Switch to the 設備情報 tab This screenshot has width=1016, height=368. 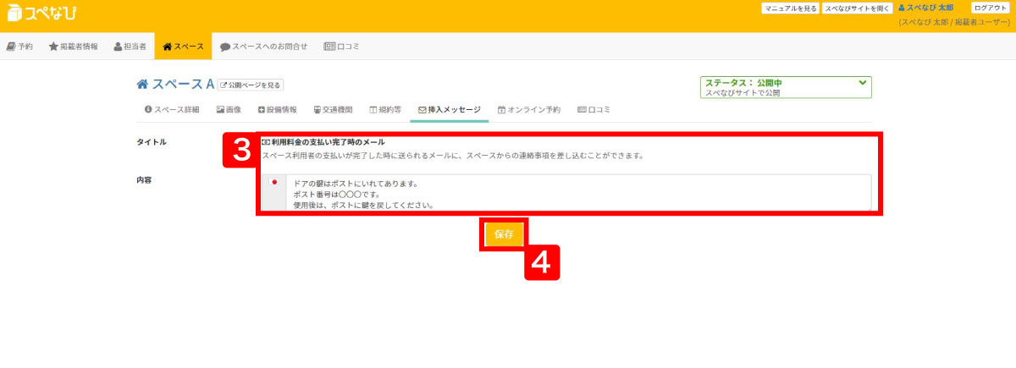pos(277,110)
